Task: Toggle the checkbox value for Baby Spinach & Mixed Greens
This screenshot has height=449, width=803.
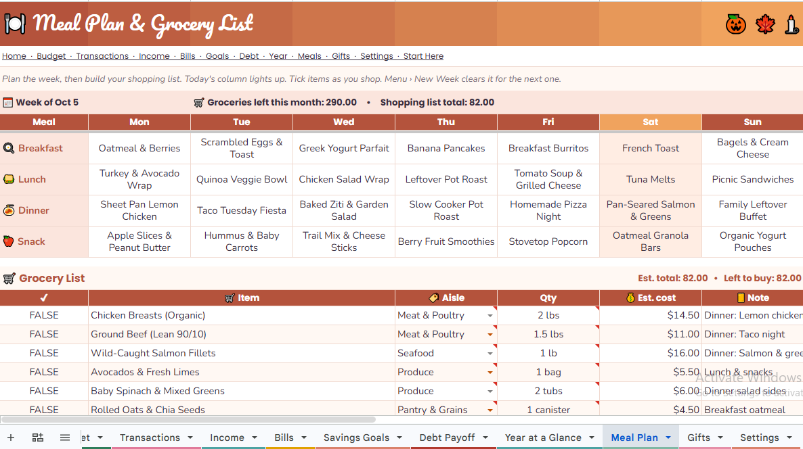Action: pyautogui.click(x=44, y=392)
